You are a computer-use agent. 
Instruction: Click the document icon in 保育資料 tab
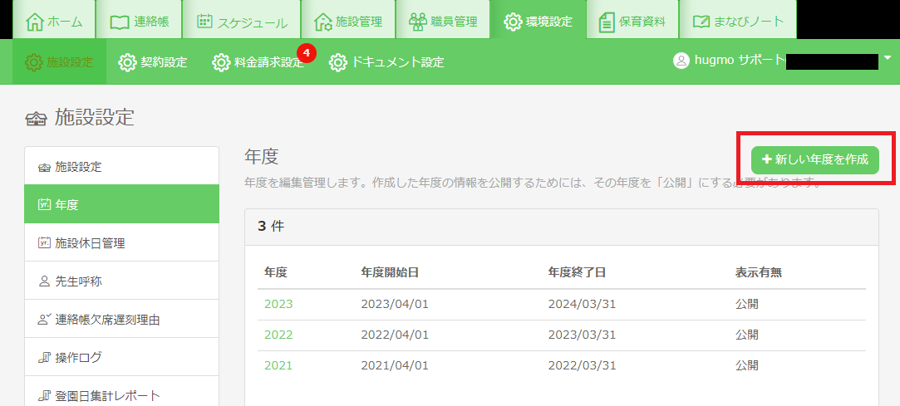(x=606, y=22)
